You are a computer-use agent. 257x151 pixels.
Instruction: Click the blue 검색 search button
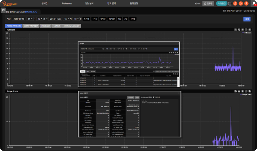pos(247,19)
